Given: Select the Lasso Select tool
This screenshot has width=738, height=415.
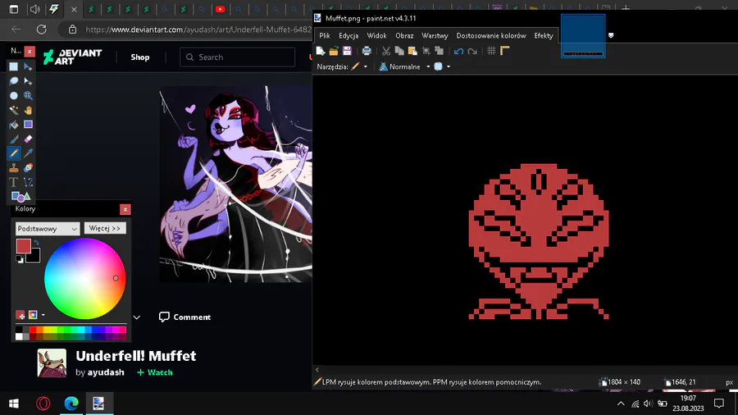Looking at the screenshot, I should coord(14,81).
